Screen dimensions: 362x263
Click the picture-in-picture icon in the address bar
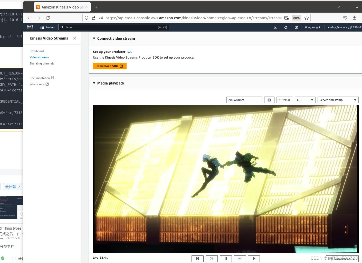(287, 18)
